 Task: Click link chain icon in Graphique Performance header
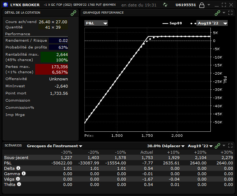217,13
